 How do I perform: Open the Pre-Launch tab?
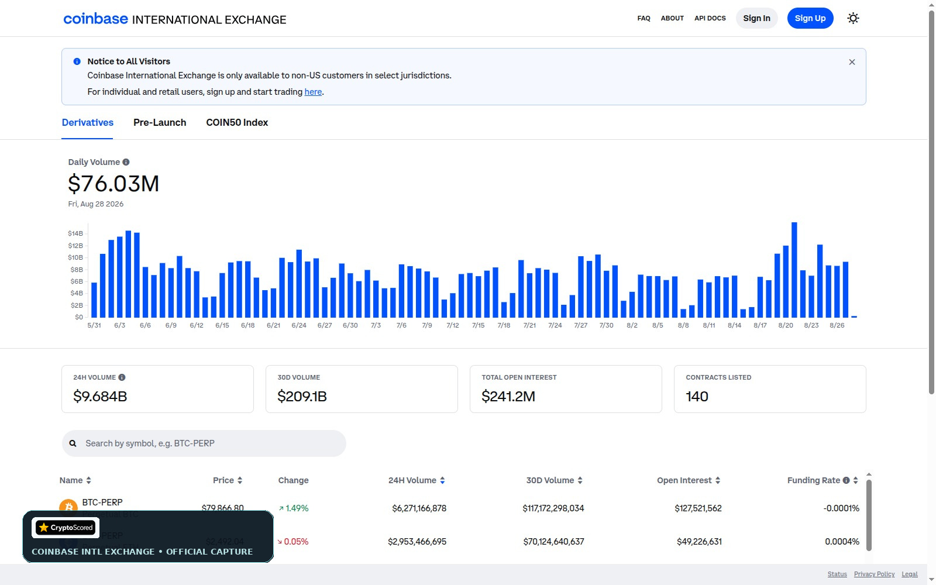(x=160, y=122)
